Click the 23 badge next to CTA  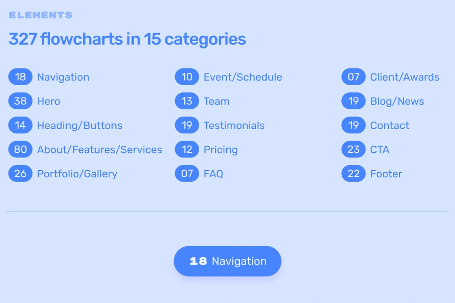tap(353, 149)
